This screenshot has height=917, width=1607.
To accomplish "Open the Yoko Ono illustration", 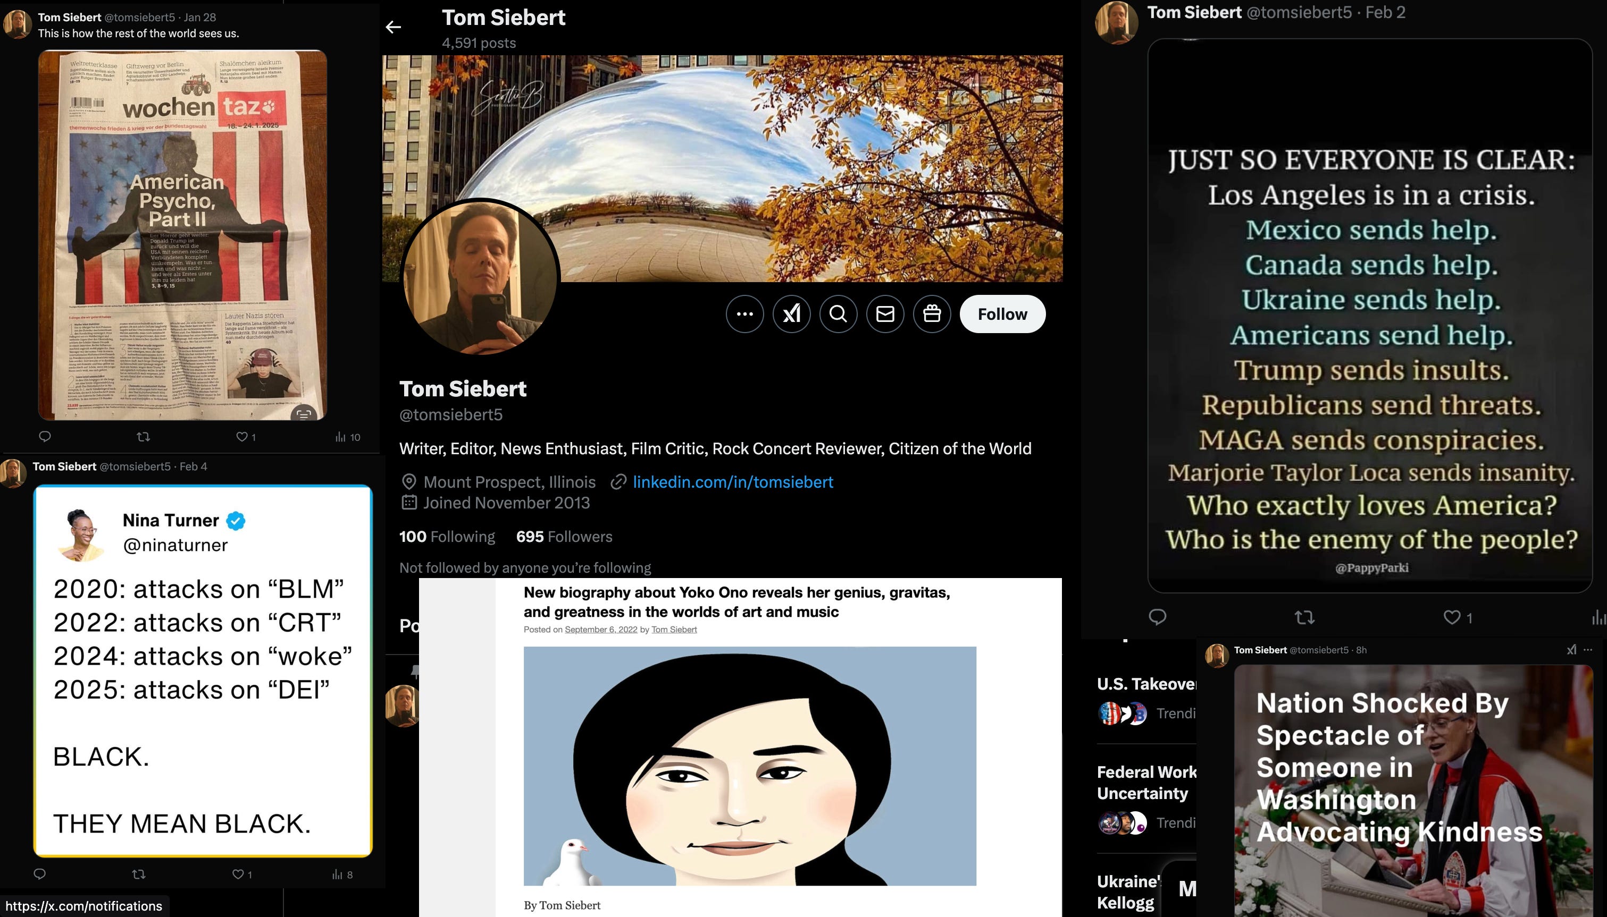I will coord(750,766).
